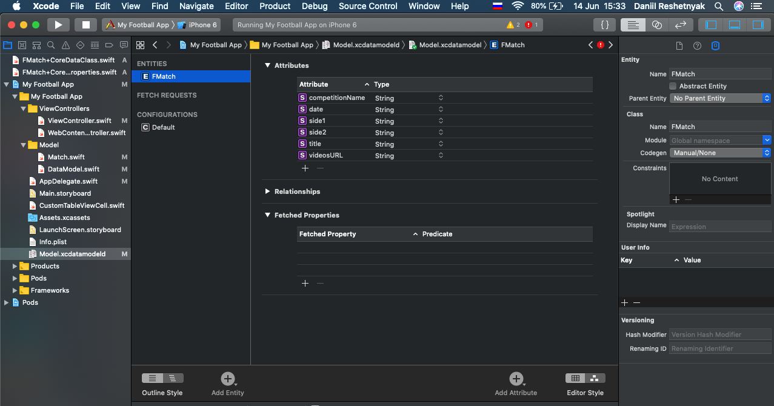Image resolution: width=774 pixels, height=406 pixels.
Task: Expand the Relationships section
Action: pyautogui.click(x=267, y=191)
